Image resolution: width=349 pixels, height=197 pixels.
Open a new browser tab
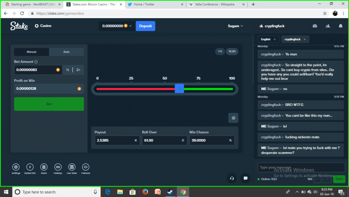tap(253, 4)
